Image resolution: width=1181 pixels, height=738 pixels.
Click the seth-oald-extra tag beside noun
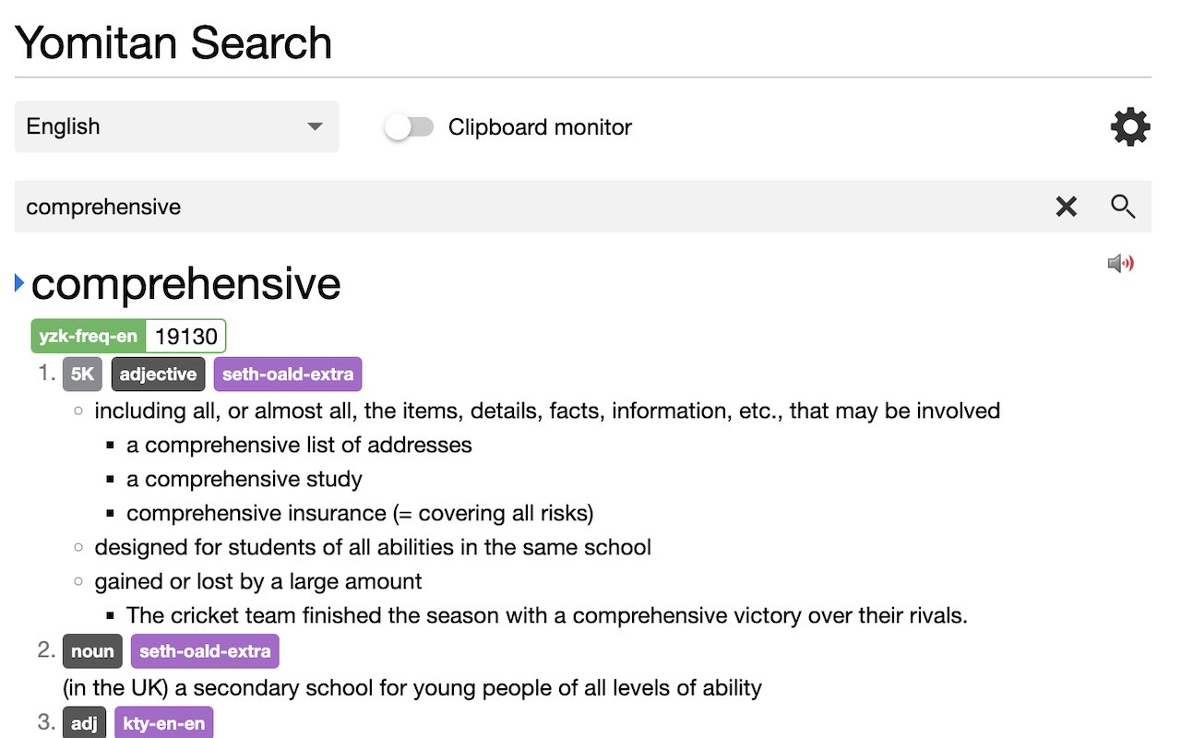pos(205,651)
